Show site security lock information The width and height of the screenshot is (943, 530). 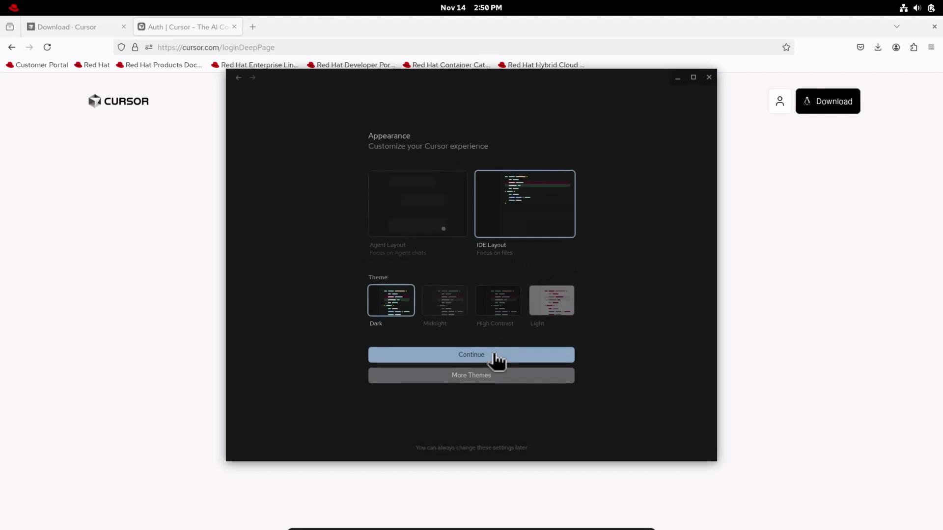[x=135, y=48]
